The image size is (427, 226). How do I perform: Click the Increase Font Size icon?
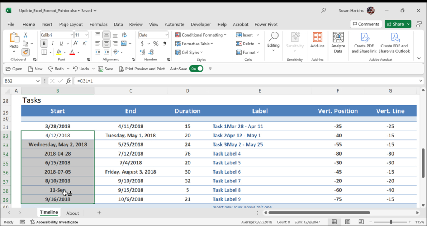coord(76,44)
